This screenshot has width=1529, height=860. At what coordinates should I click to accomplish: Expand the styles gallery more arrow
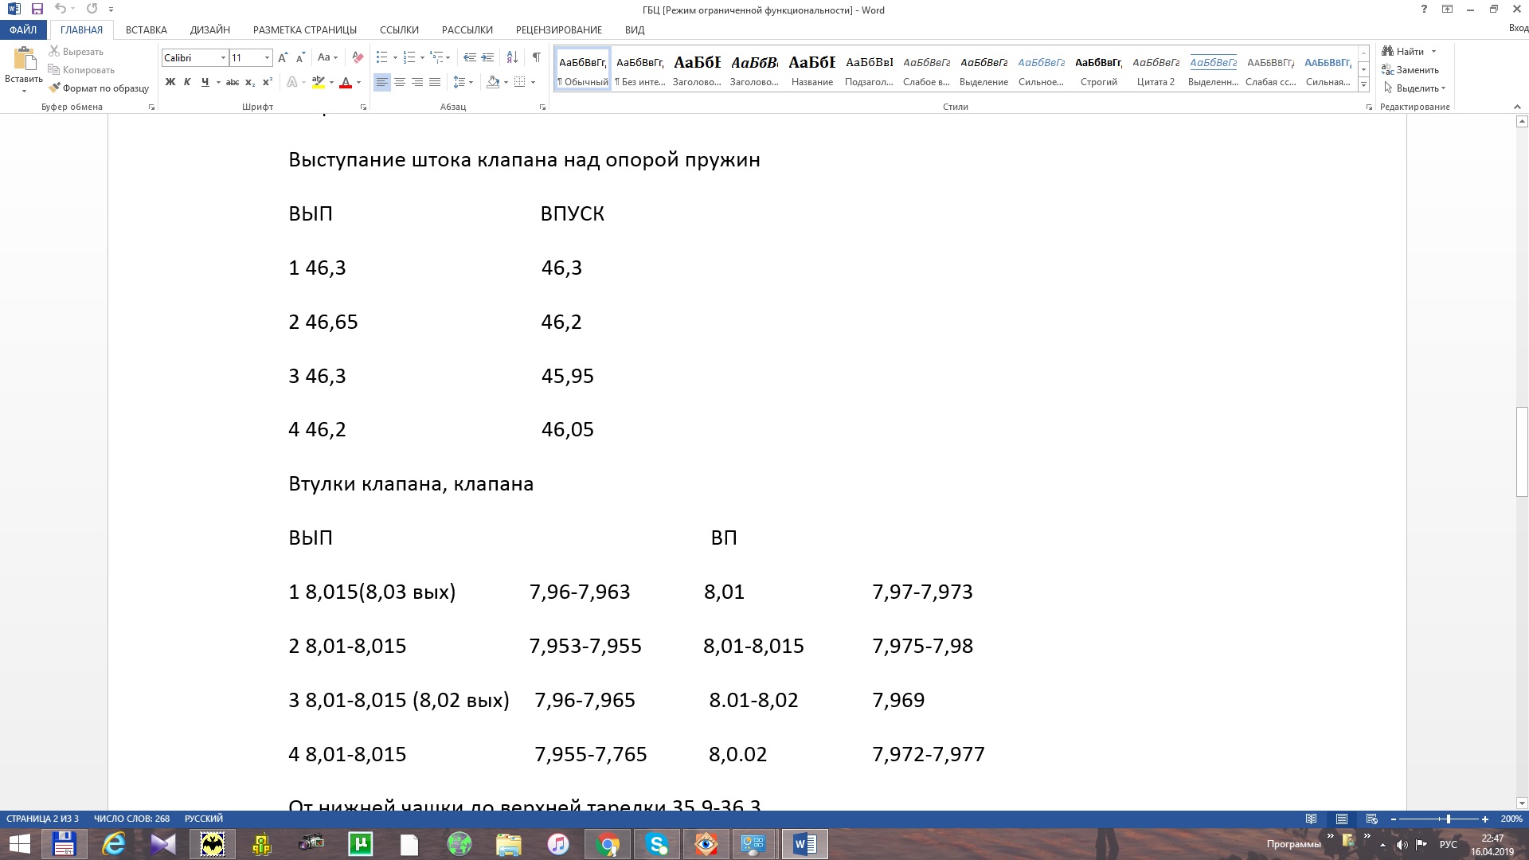click(1363, 85)
